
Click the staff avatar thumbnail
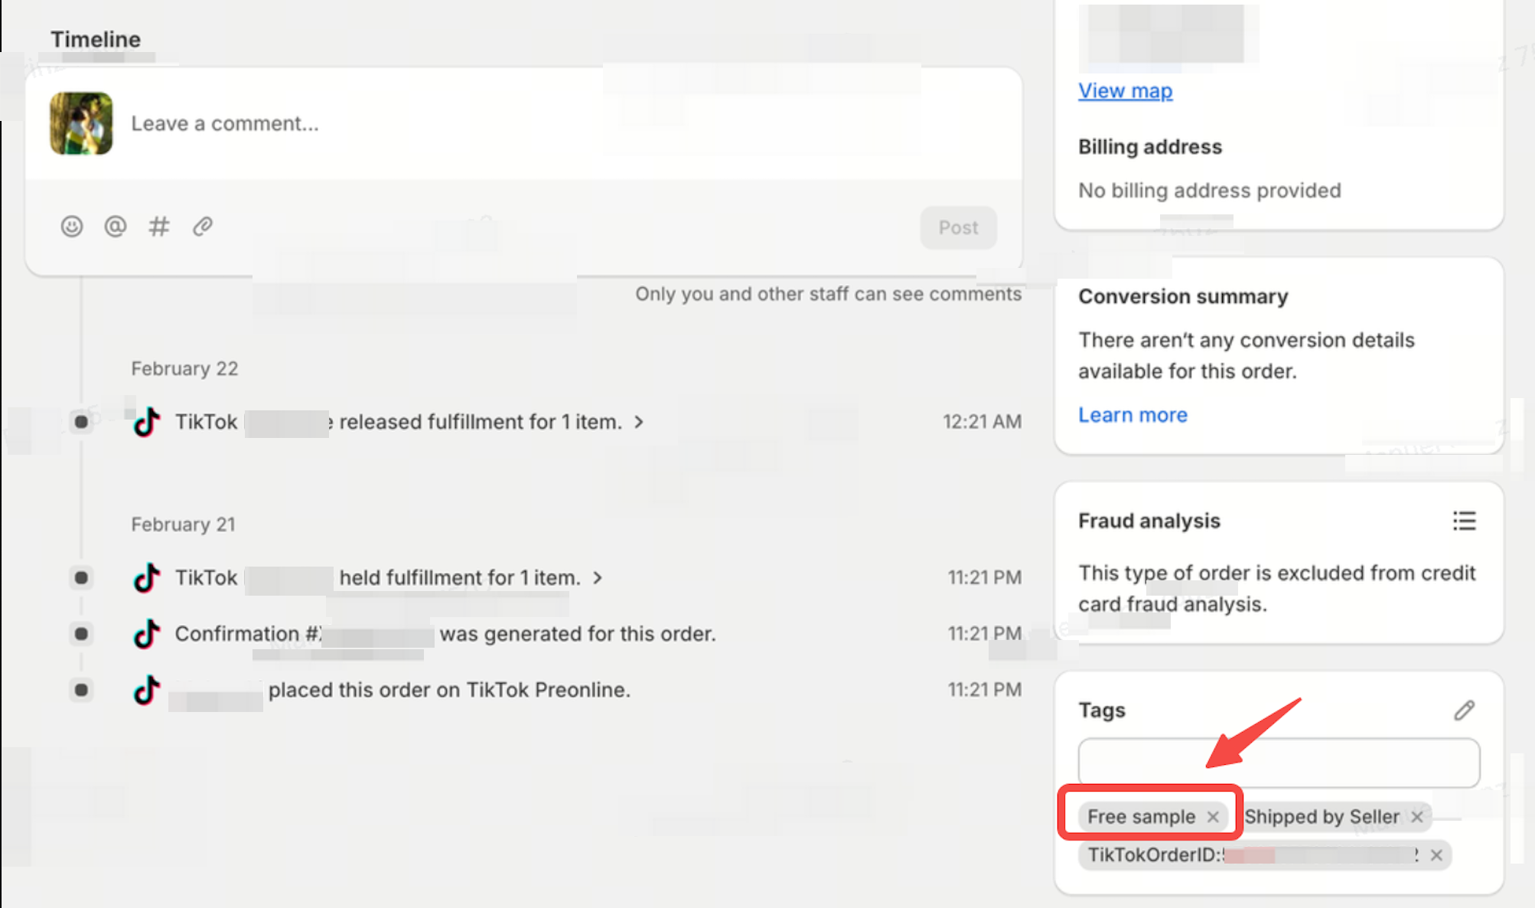coord(81,123)
